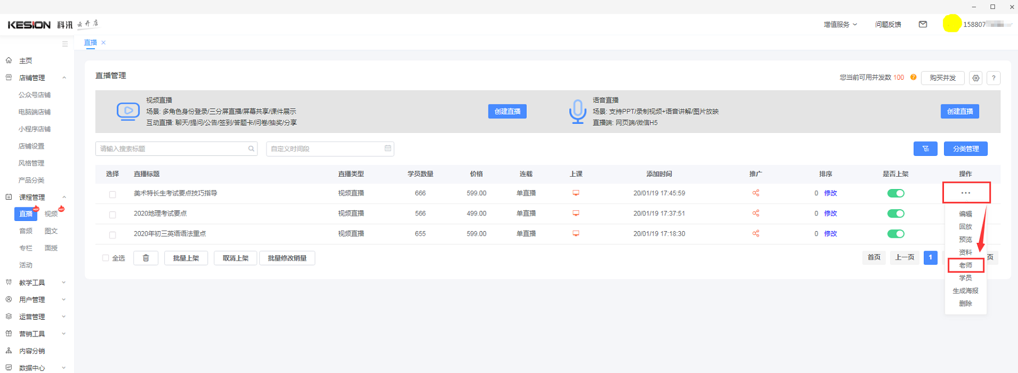Viewport: 1018px width, 373px height.
Task: Click the help question mark button
Action: 993,78
